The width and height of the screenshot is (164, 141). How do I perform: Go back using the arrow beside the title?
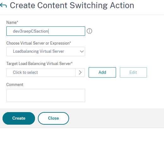(3, 5)
